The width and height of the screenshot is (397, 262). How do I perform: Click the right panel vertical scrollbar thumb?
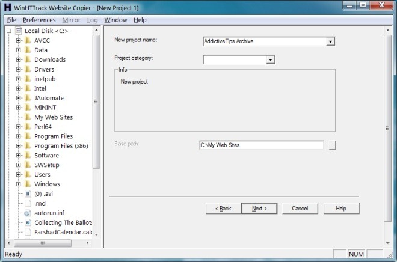click(x=387, y=128)
